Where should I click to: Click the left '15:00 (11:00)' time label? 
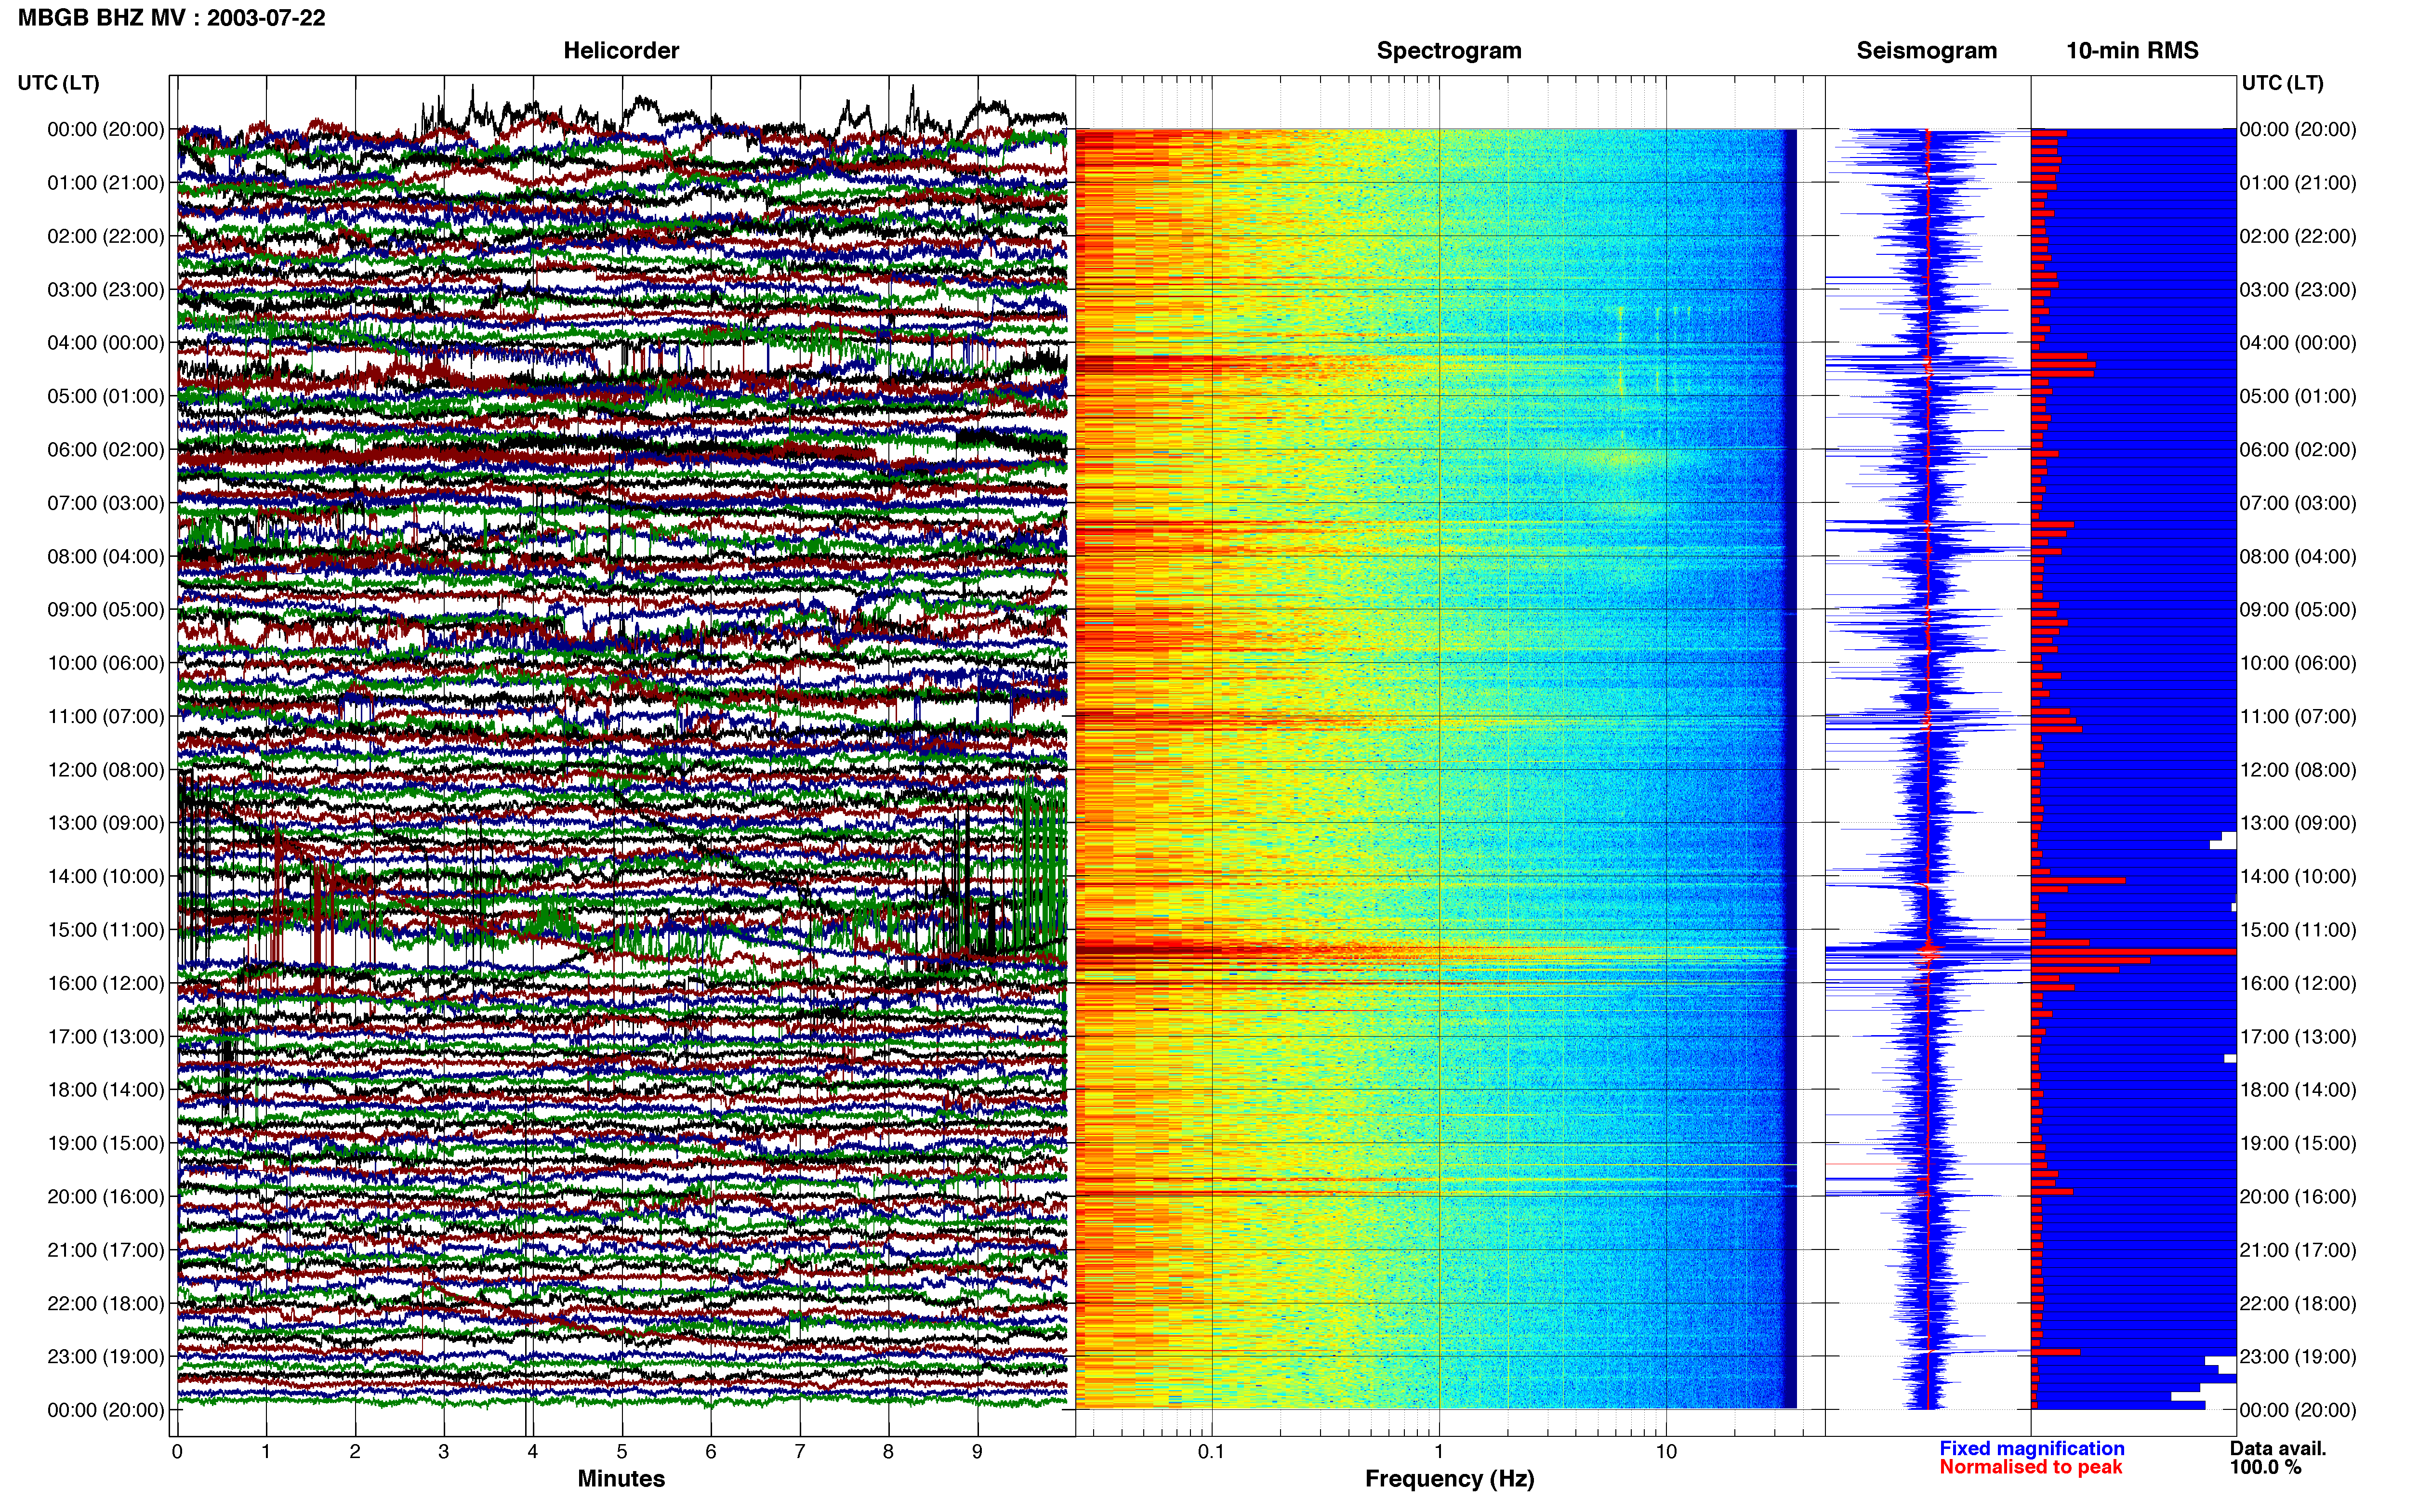106,929
